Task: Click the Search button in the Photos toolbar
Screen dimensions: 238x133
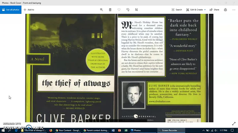Action: pyautogui.click(x=177, y=10)
